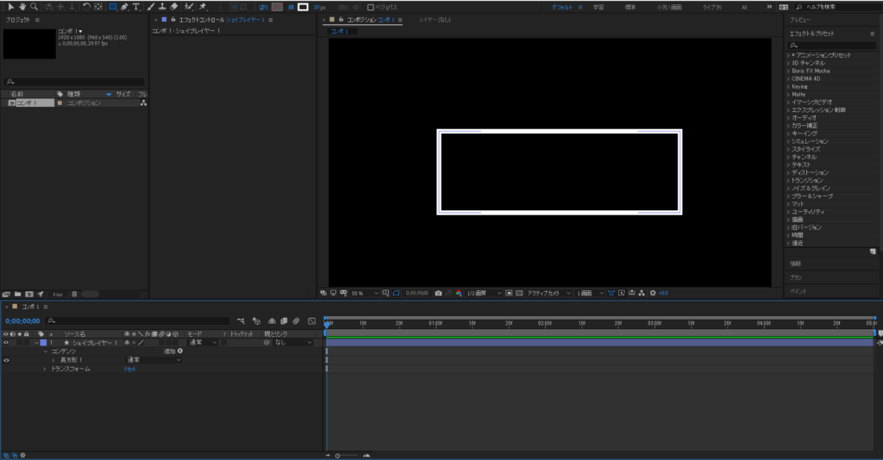Switch to デフォルト workspace
Image resolution: width=883 pixels, height=460 pixels.
[561, 7]
